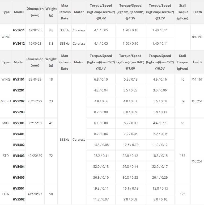Click the LOW type label
The height and width of the screenshot is (205, 204).
tap(6, 194)
